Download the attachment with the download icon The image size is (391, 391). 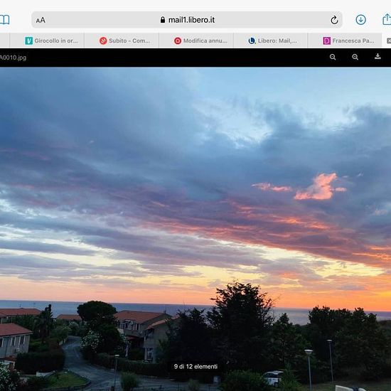click(377, 56)
